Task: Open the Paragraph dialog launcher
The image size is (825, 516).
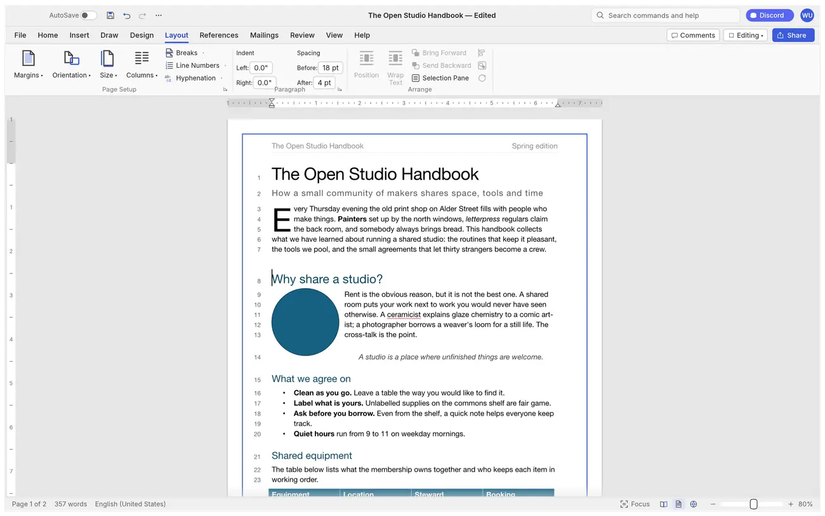Action: [x=340, y=89]
